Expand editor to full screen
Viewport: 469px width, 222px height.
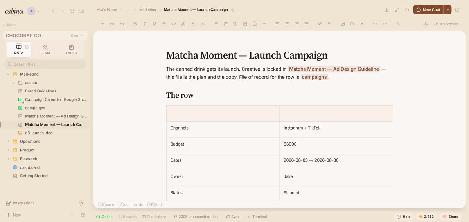tap(397, 9)
